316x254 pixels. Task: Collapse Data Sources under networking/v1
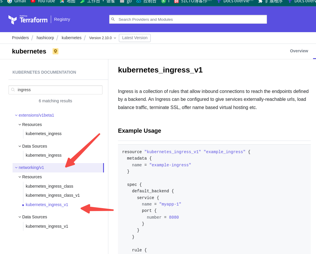click(33, 217)
